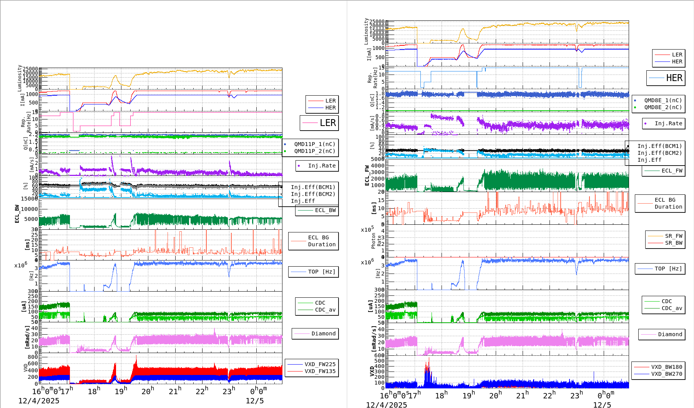The height and width of the screenshot is (408, 694).
Task: Click the left panel's TOP [Hz] legend
Action: tap(313, 272)
